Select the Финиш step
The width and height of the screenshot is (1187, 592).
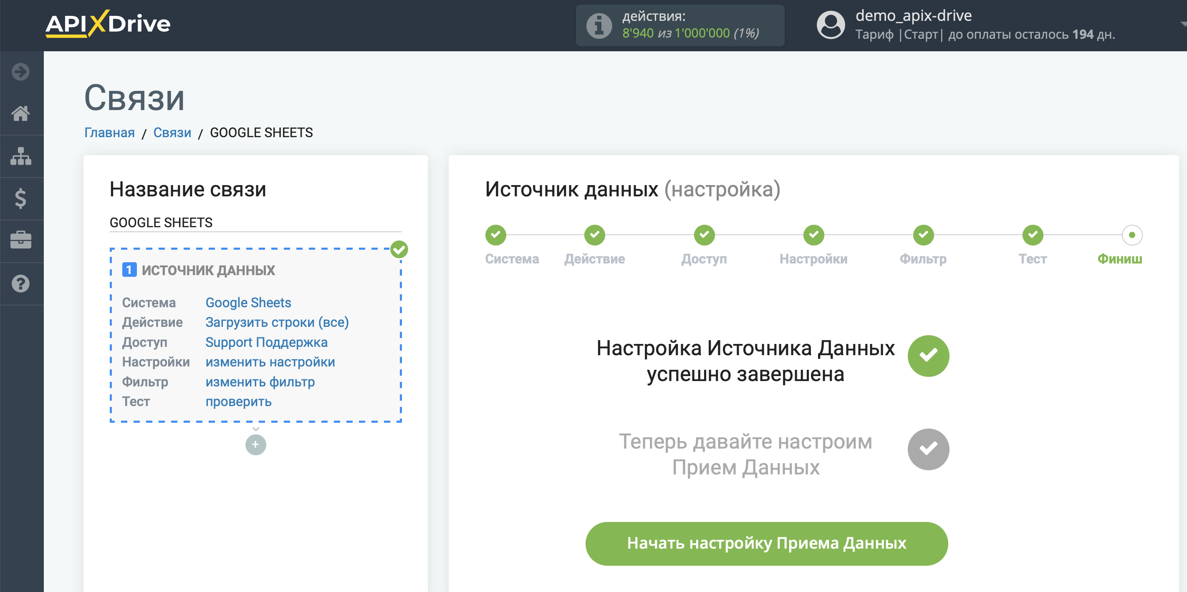(x=1132, y=235)
